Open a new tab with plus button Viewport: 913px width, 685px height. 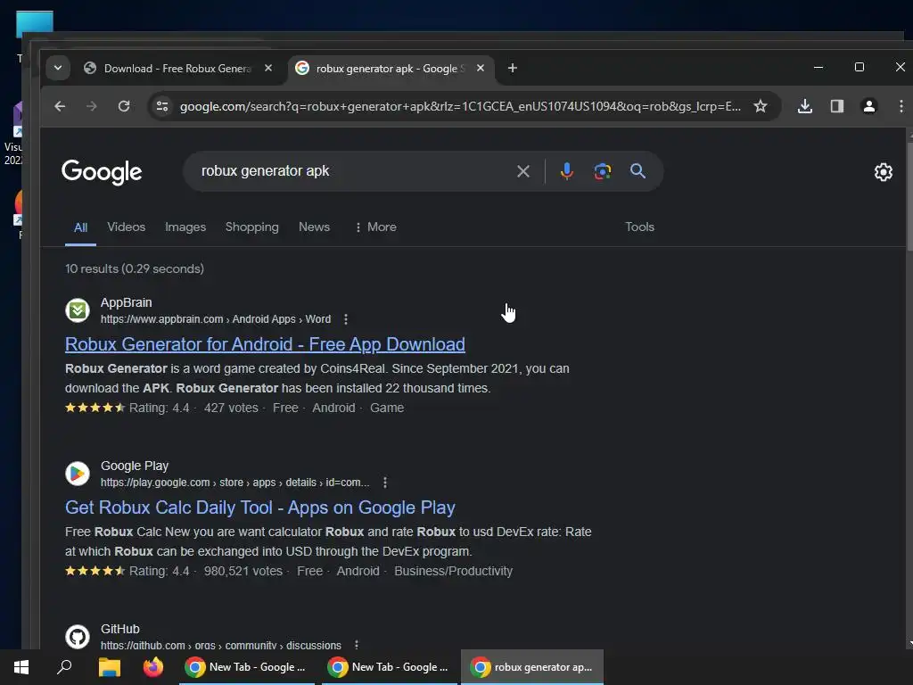click(x=513, y=68)
